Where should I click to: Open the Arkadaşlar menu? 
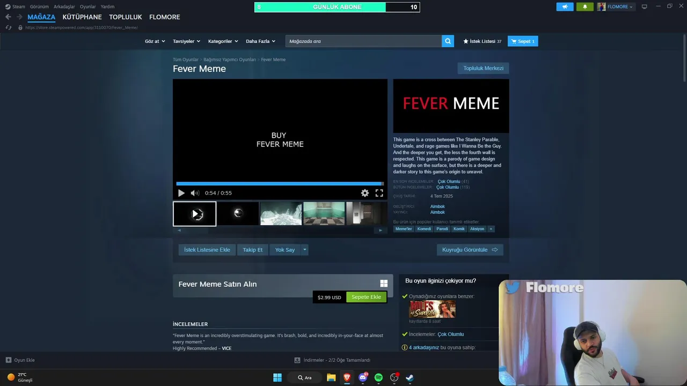pos(64,6)
